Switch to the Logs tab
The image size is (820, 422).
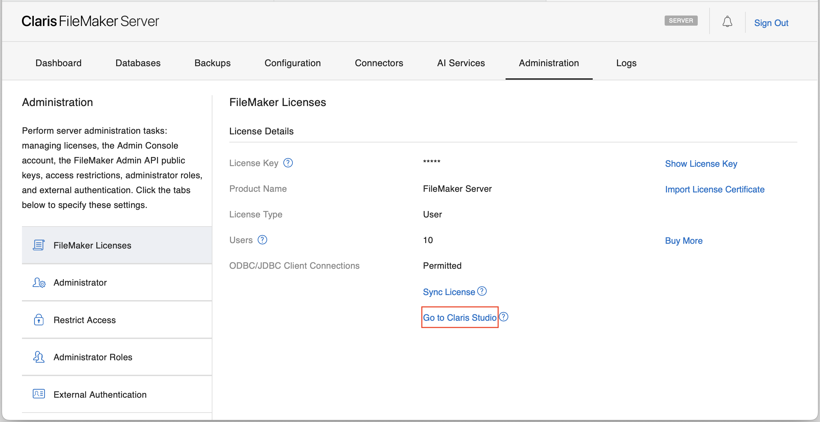pos(626,63)
